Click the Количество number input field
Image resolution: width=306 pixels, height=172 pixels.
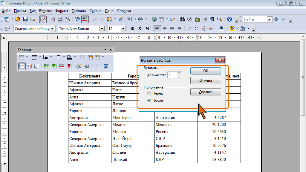click(172, 75)
